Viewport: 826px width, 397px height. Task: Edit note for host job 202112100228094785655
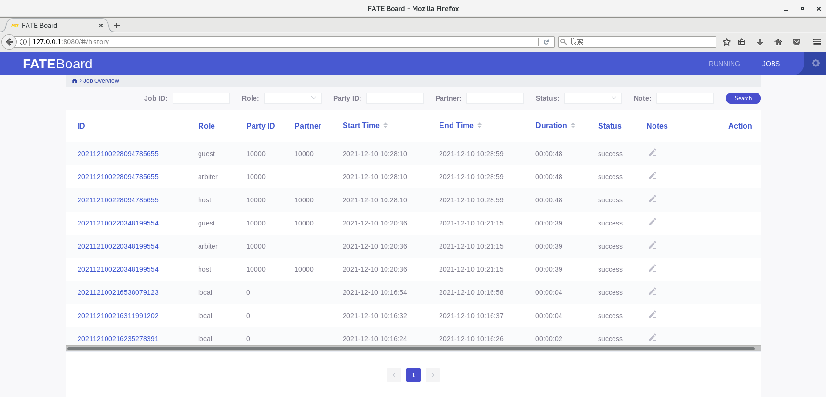[653, 199]
